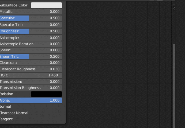The width and height of the screenshot is (185, 128).
Task: Open the Emission color swatch
Action: 46,94
